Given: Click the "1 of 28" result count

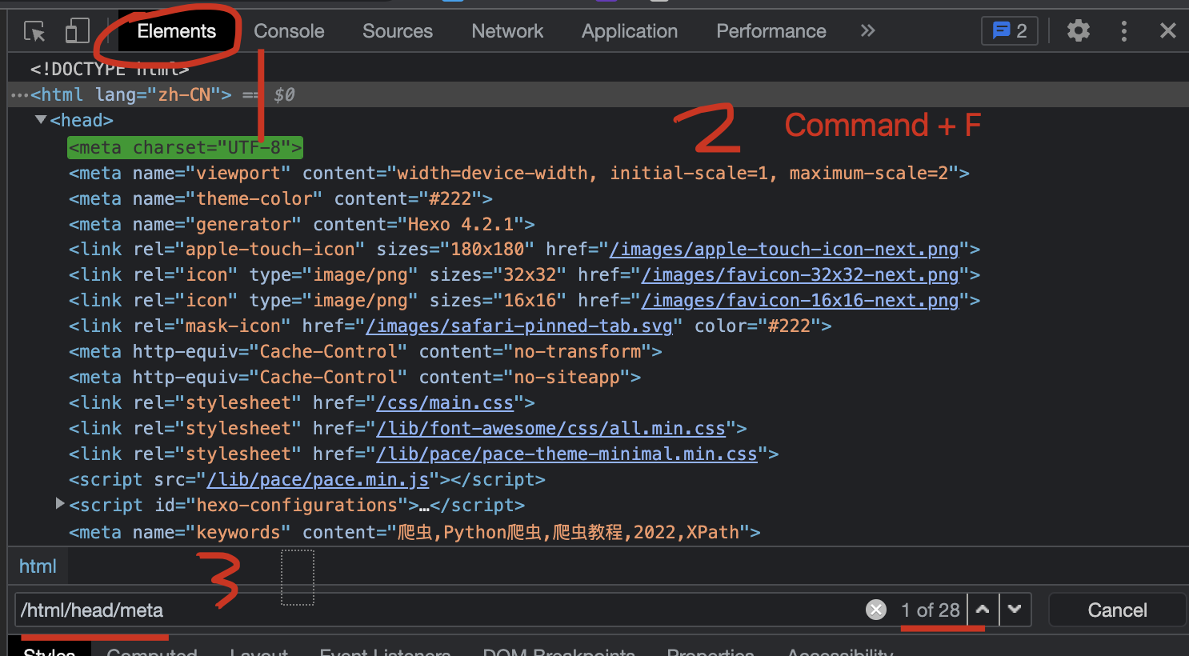Looking at the screenshot, I should [930, 610].
